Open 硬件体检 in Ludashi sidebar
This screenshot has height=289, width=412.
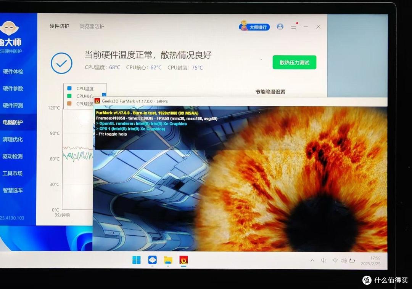(13, 71)
